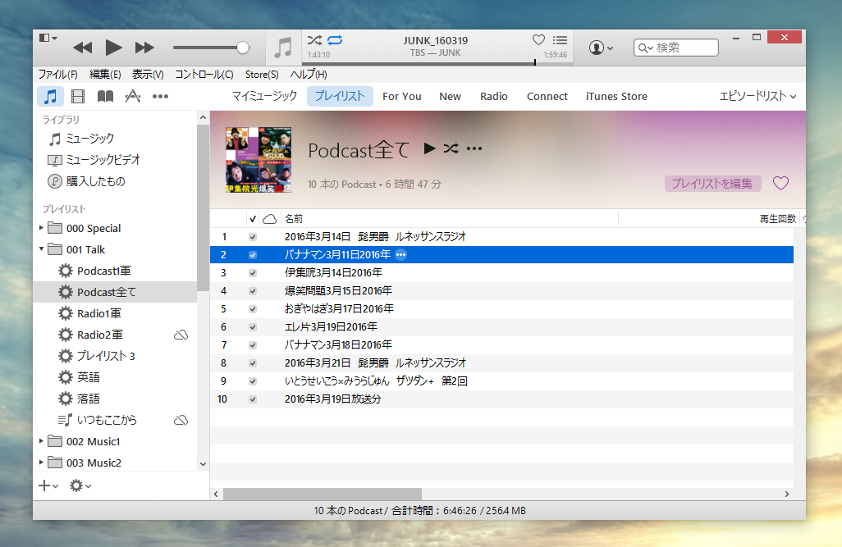Click the fast forward next track button
Image resolution: width=842 pixels, height=547 pixels.
[x=144, y=48]
